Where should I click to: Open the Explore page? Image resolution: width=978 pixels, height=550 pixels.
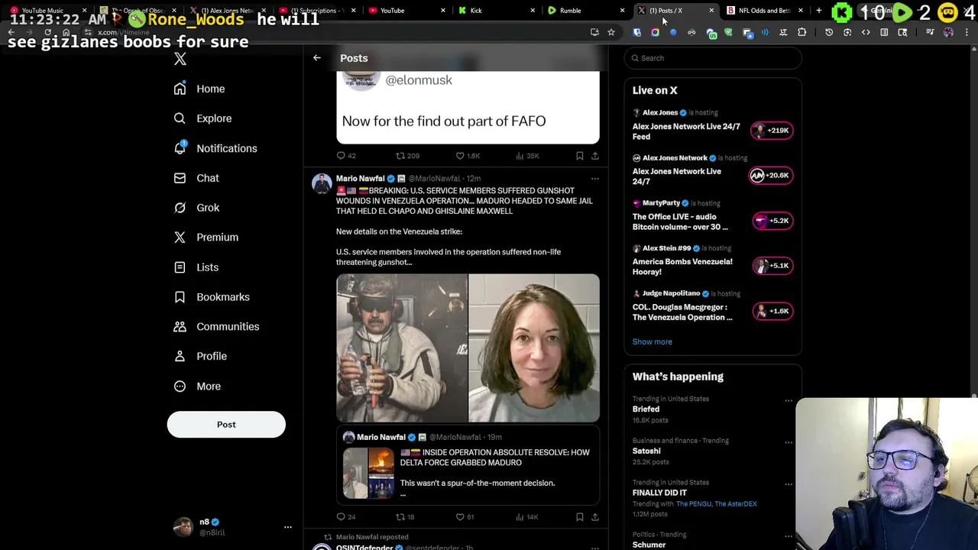point(202,118)
